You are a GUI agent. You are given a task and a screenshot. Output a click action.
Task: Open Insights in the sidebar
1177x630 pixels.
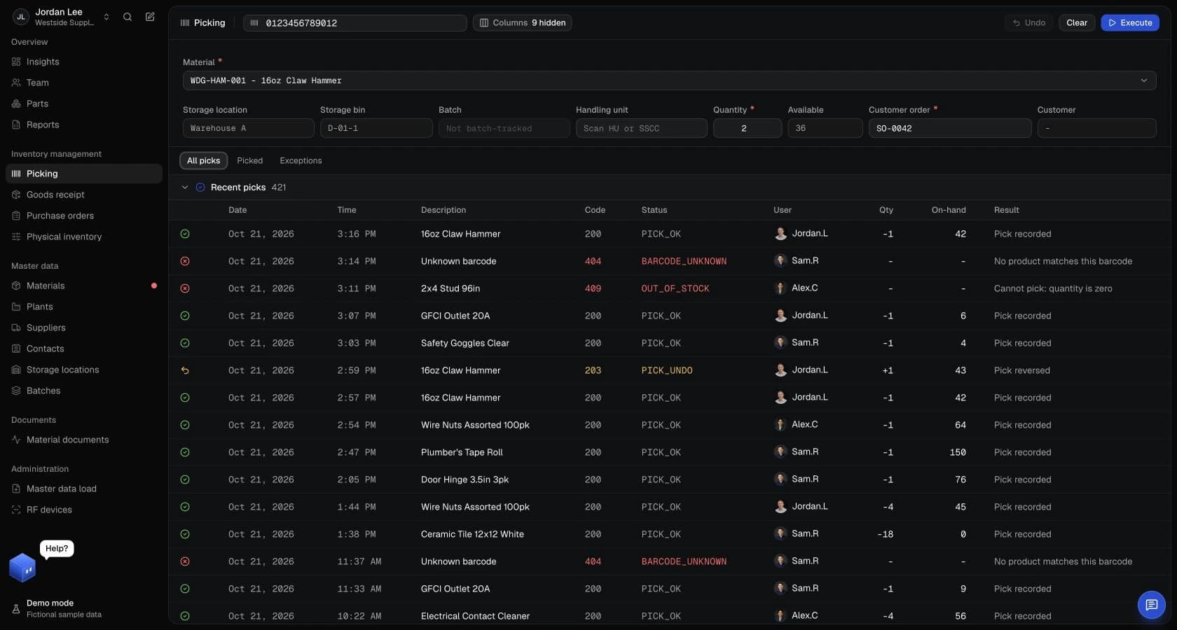point(84,62)
